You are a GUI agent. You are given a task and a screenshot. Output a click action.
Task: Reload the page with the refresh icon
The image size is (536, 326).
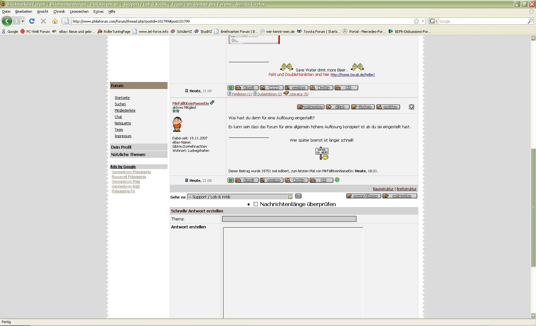point(32,21)
